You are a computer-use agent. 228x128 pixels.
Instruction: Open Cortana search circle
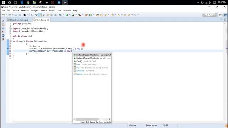[x=10, y=2]
